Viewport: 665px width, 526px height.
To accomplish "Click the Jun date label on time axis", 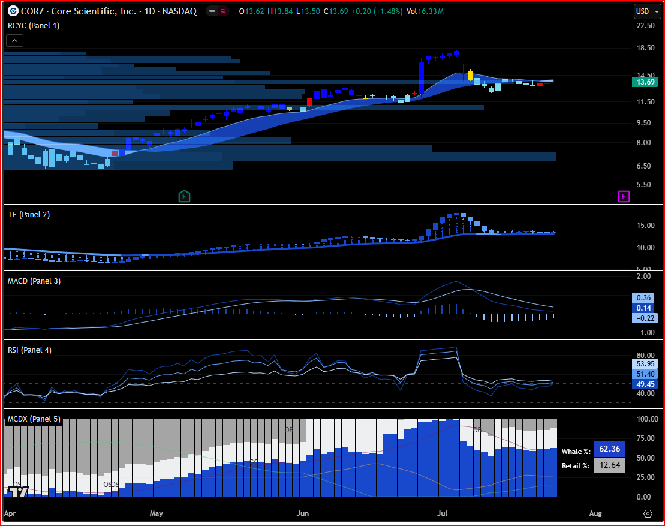I will tap(302, 513).
